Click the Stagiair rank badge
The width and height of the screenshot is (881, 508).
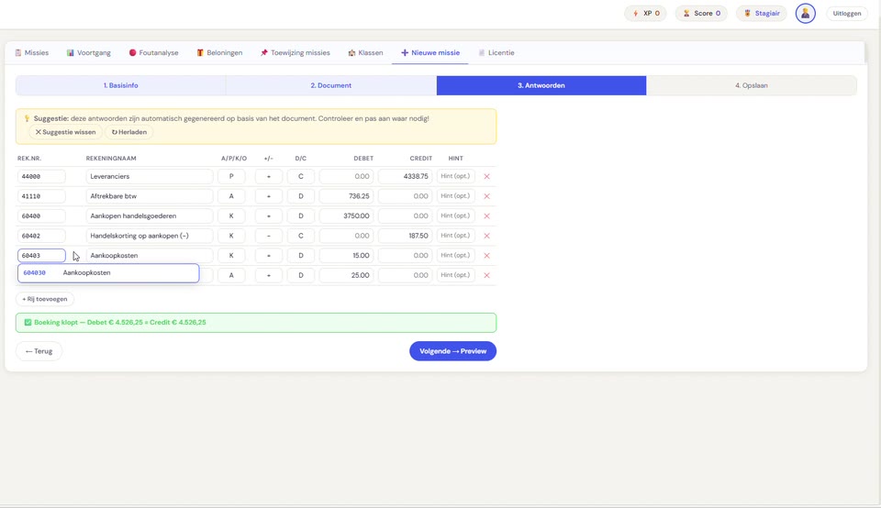click(762, 14)
